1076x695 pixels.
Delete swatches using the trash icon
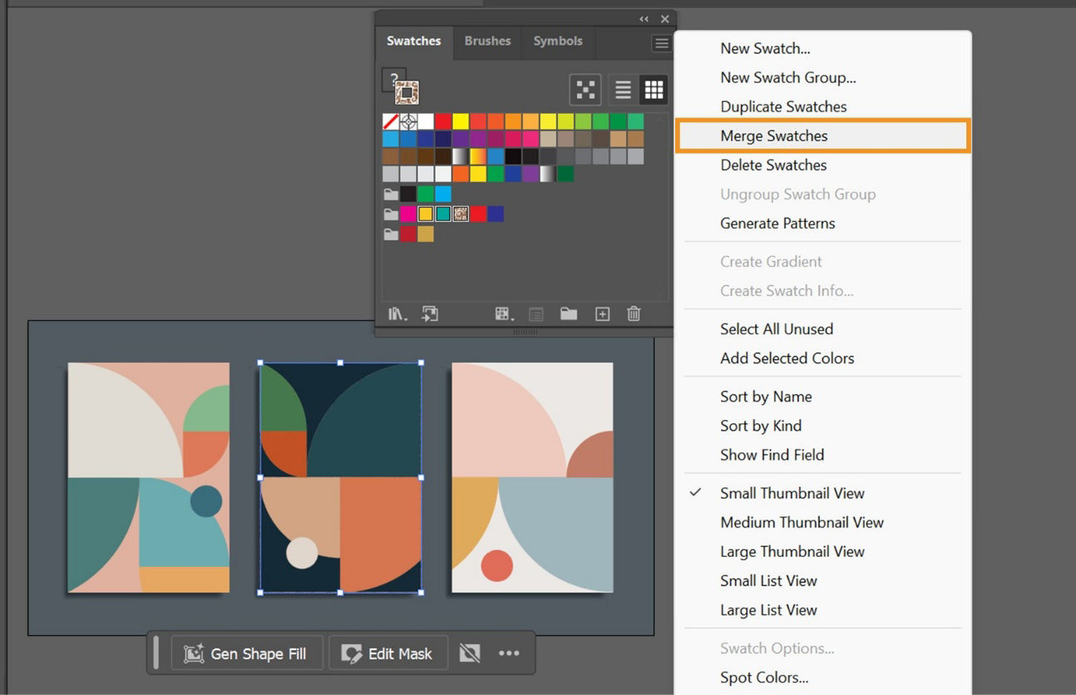[634, 314]
